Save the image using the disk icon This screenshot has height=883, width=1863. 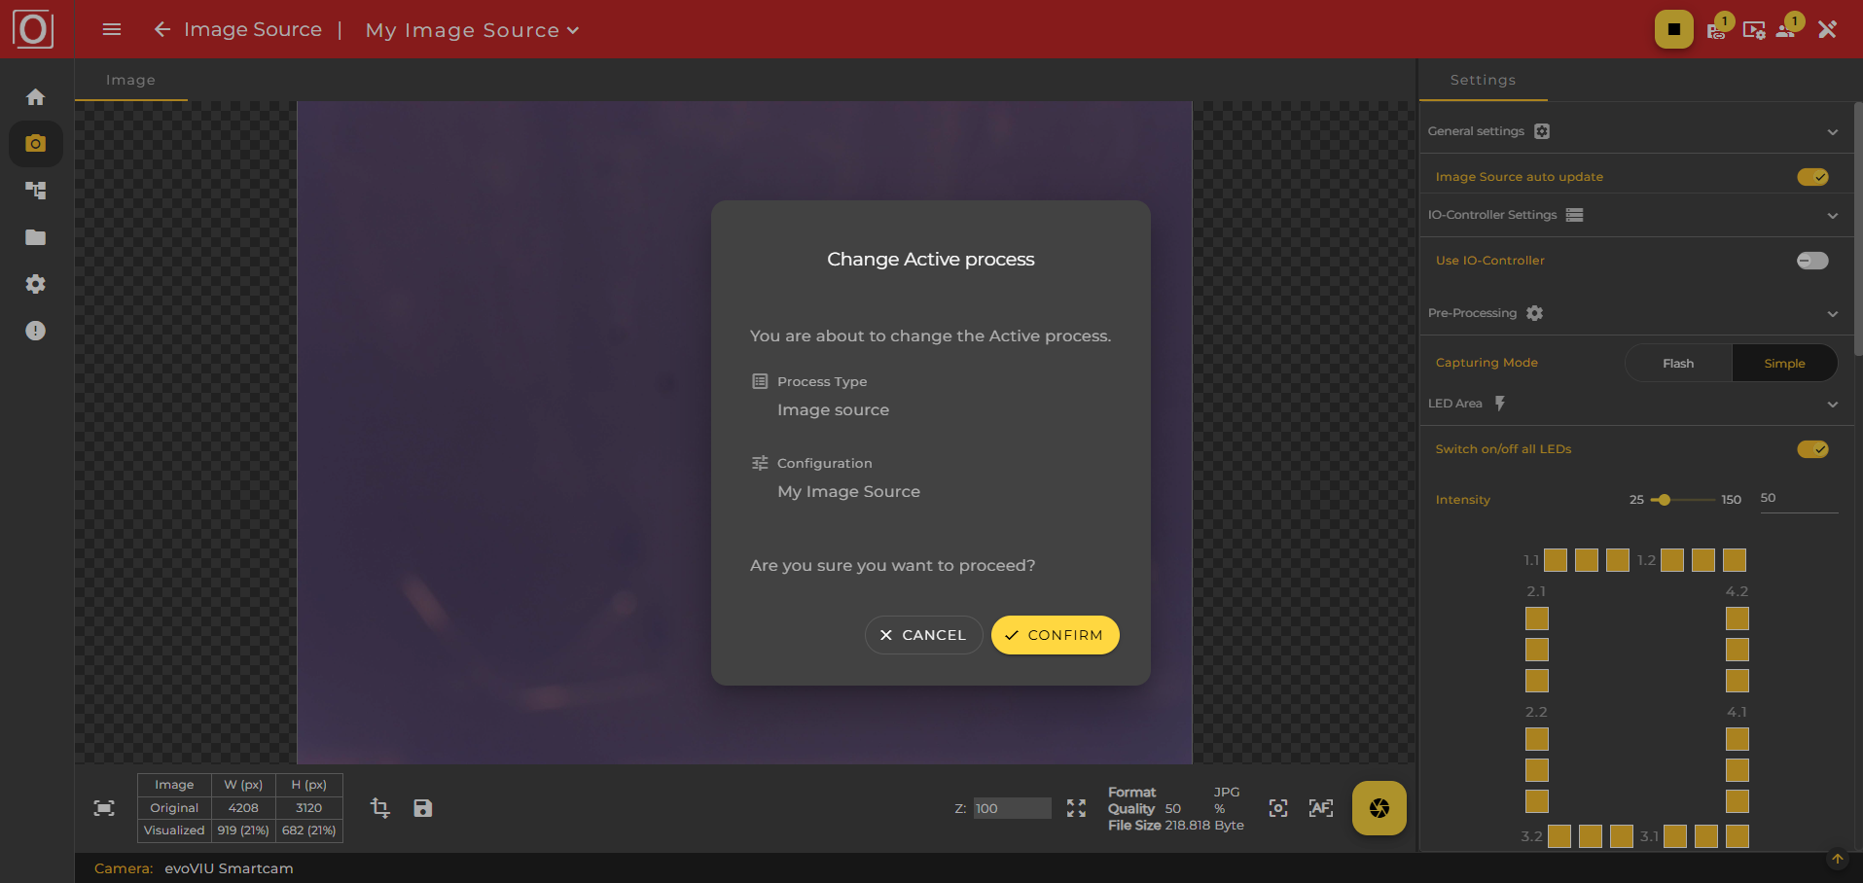coord(422,807)
